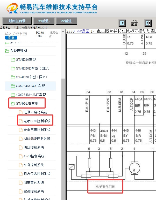Expand GW4D20D车型（国Ⅳ）folder
Image resolution: width=156 pixels, height=200 pixels.
pyautogui.click(x=33, y=68)
